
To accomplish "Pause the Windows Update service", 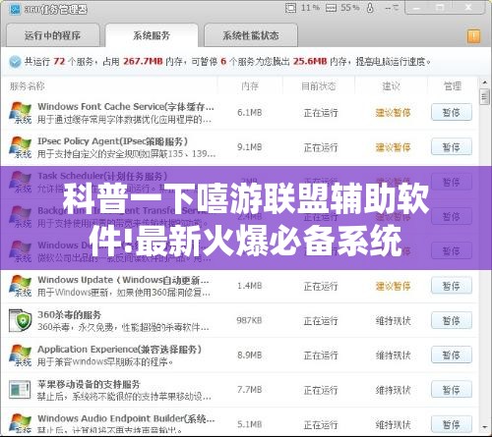I will click(452, 286).
